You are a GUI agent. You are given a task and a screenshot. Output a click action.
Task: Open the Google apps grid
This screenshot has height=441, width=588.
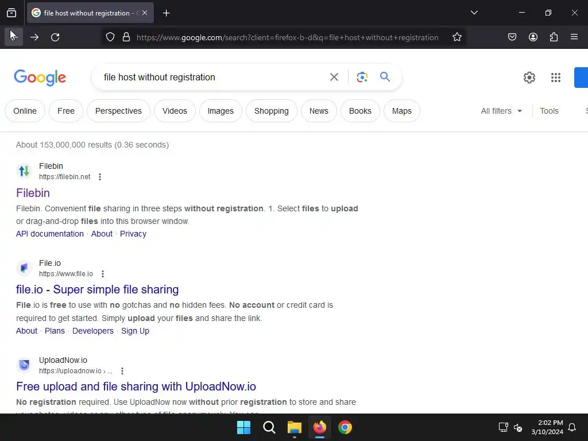[x=556, y=78]
